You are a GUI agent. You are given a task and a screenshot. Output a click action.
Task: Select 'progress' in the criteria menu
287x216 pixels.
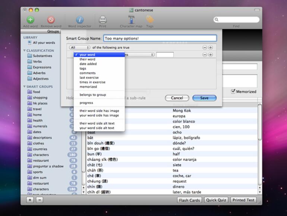[86, 103]
